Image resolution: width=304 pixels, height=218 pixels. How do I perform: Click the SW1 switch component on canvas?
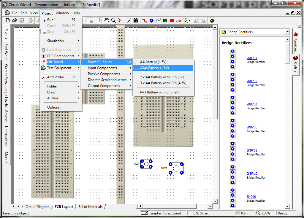point(176,168)
